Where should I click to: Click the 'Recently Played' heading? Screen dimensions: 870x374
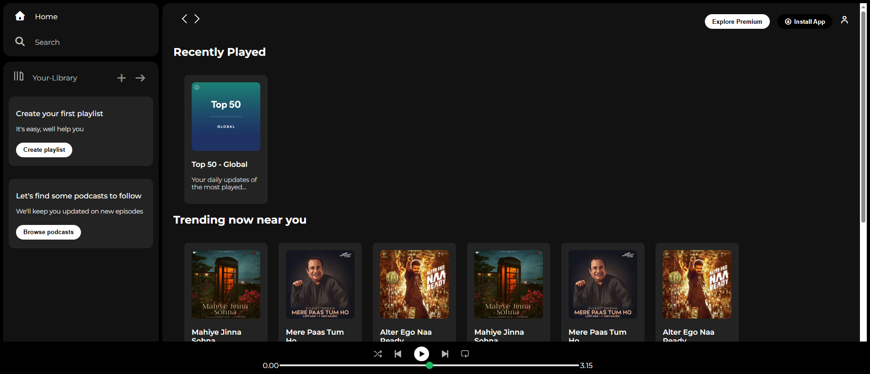pyautogui.click(x=220, y=52)
